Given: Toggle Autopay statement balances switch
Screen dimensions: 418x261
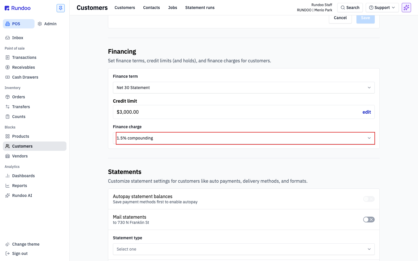Looking at the screenshot, I should coord(369,199).
